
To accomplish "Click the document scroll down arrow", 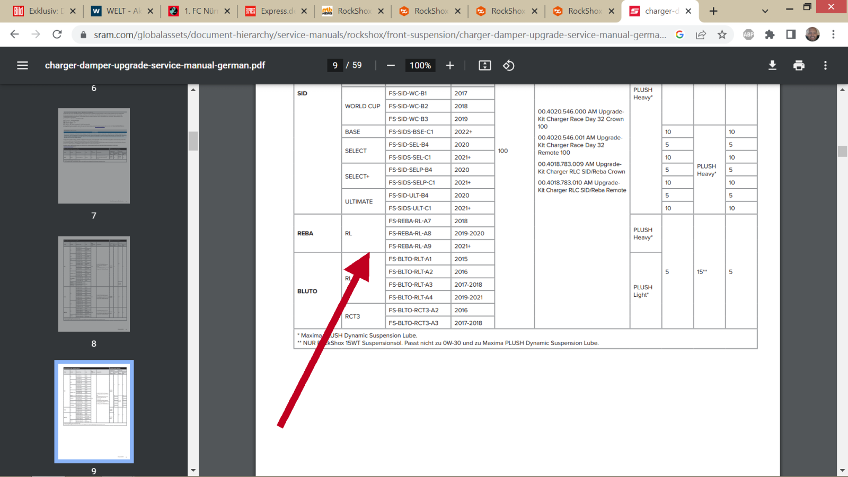I will pyautogui.click(x=842, y=470).
